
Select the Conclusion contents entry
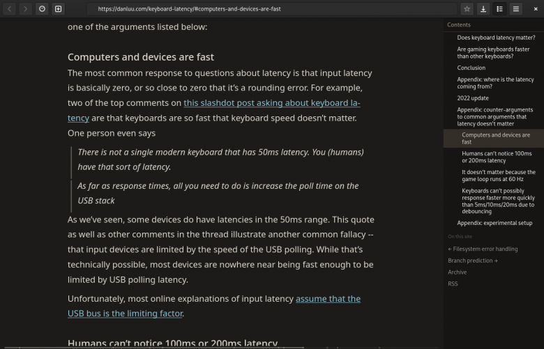[471, 68]
